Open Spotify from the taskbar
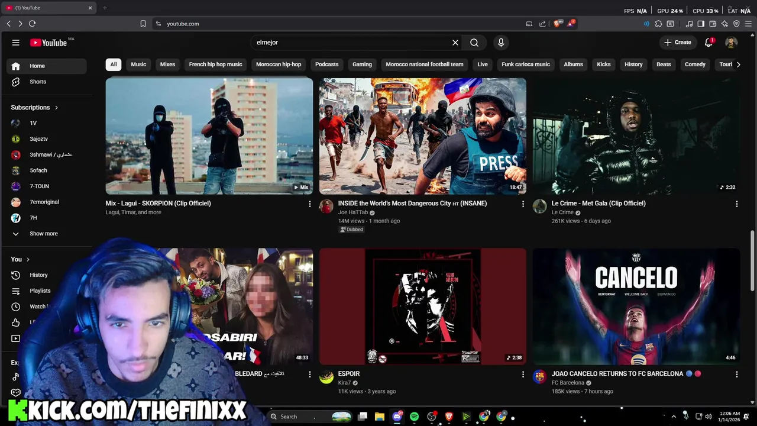Image resolution: width=757 pixels, height=426 pixels. 414,417
